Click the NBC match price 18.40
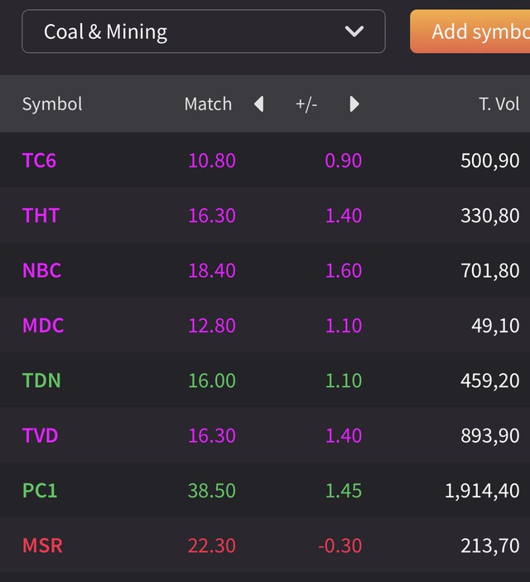Viewport: 530px width, 582px height. pos(211,270)
